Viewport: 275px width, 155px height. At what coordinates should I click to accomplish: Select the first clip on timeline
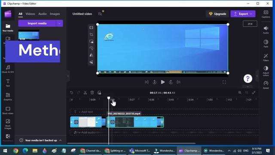point(88,122)
